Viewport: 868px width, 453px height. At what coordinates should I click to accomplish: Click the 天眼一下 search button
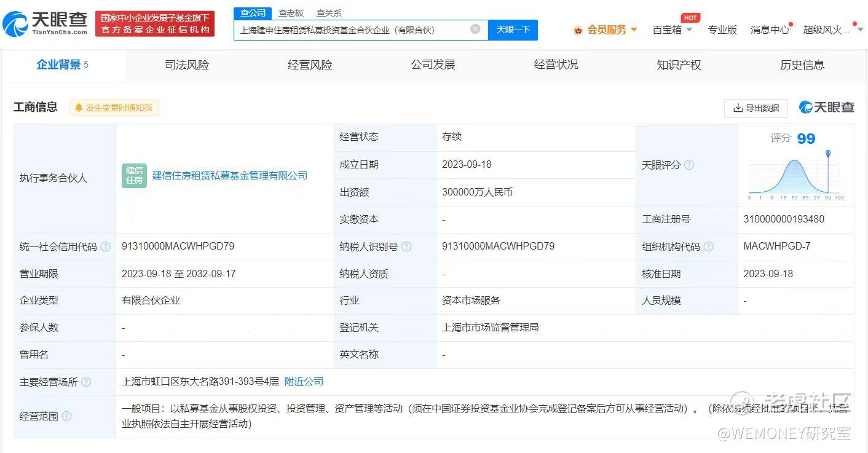(513, 30)
